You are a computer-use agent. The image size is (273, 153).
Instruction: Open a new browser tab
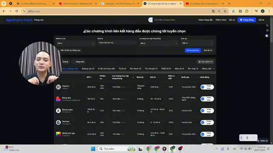pos(229,3)
